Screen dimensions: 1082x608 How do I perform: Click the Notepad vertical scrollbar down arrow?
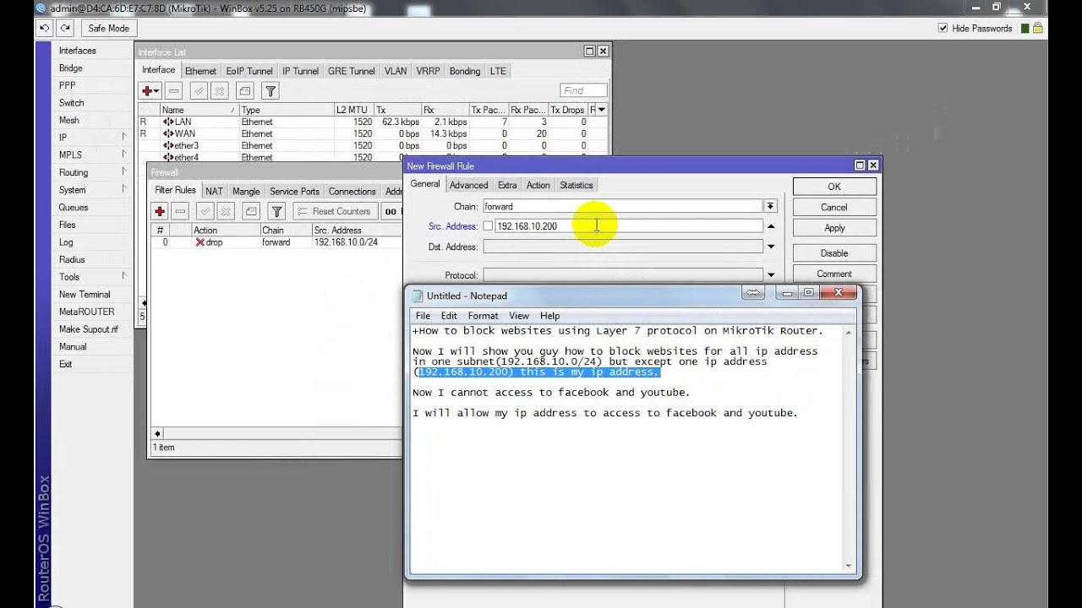click(x=848, y=566)
